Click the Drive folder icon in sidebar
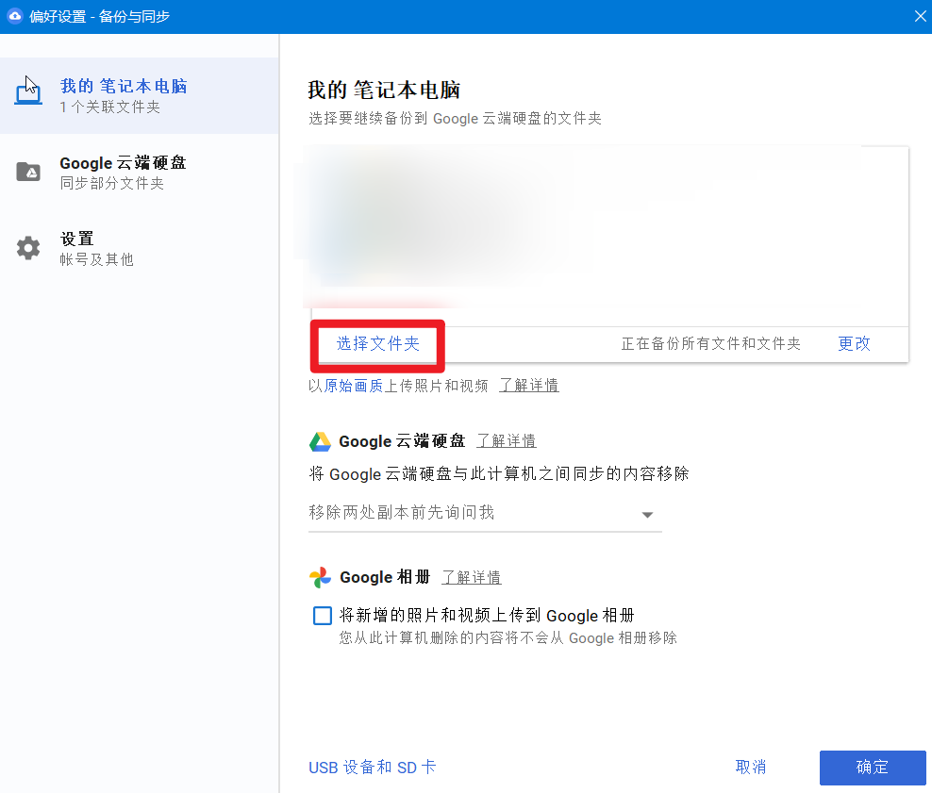932x793 pixels. pos(28,172)
